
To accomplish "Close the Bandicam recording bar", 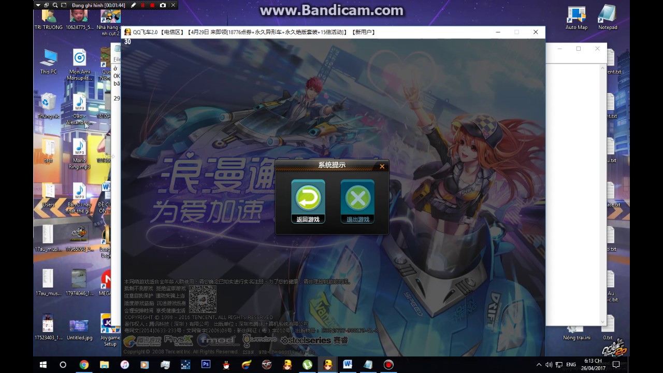I will coord(173,5).
